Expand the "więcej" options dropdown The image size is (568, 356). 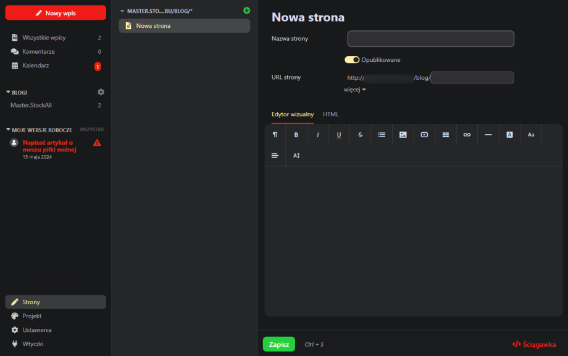(x=355, y=90)
